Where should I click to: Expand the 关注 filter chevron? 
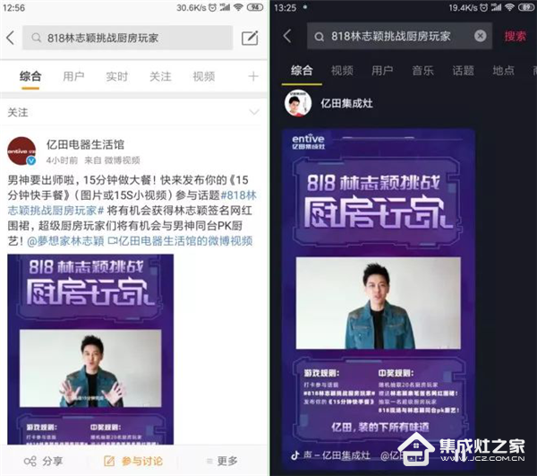point(254,112)
